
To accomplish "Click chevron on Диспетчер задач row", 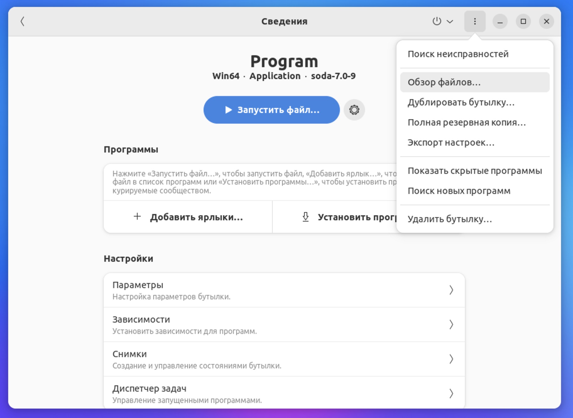I will point(451,394).
